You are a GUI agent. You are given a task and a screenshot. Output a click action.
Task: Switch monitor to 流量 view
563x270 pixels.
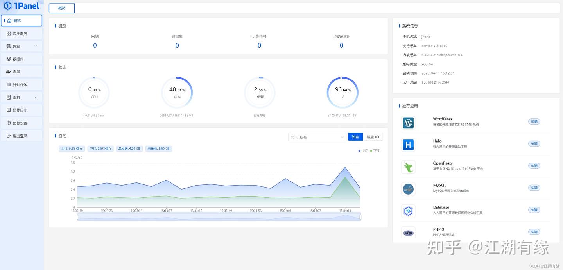(355, 137)
